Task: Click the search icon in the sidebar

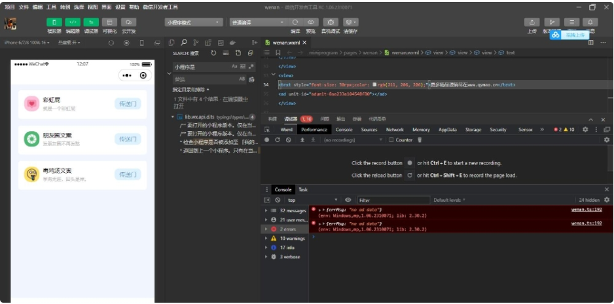Action: (x=184, y=43)
